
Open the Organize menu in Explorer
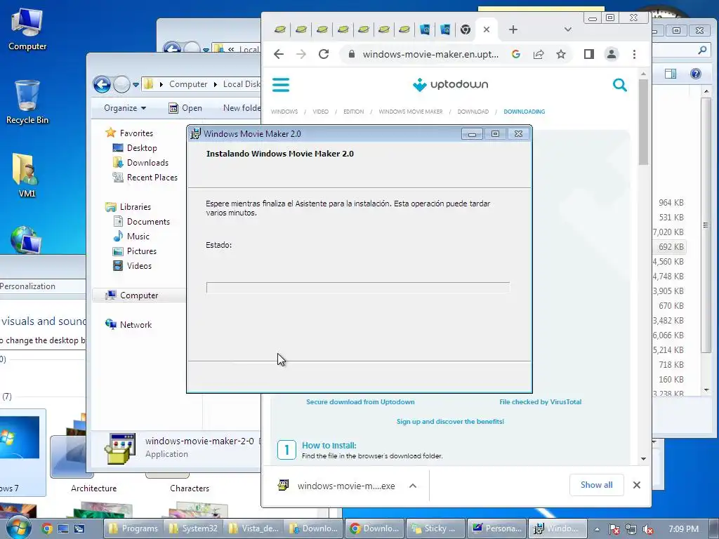[125, 108]
